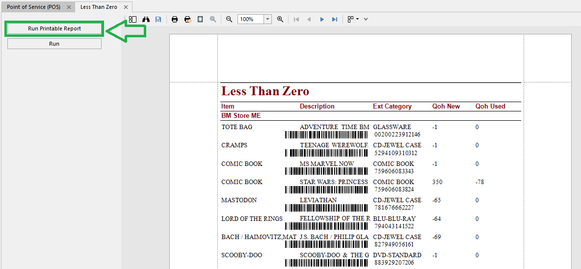Click the GLASSWARE category text
Image resolution: width=581 pixels, height=269 pixels.
tap(392, 127)
